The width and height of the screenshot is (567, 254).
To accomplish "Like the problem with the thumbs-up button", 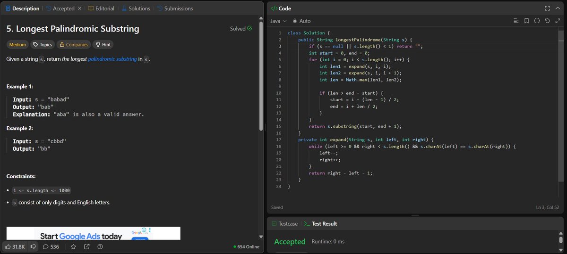I will click(x=15, y=246).
